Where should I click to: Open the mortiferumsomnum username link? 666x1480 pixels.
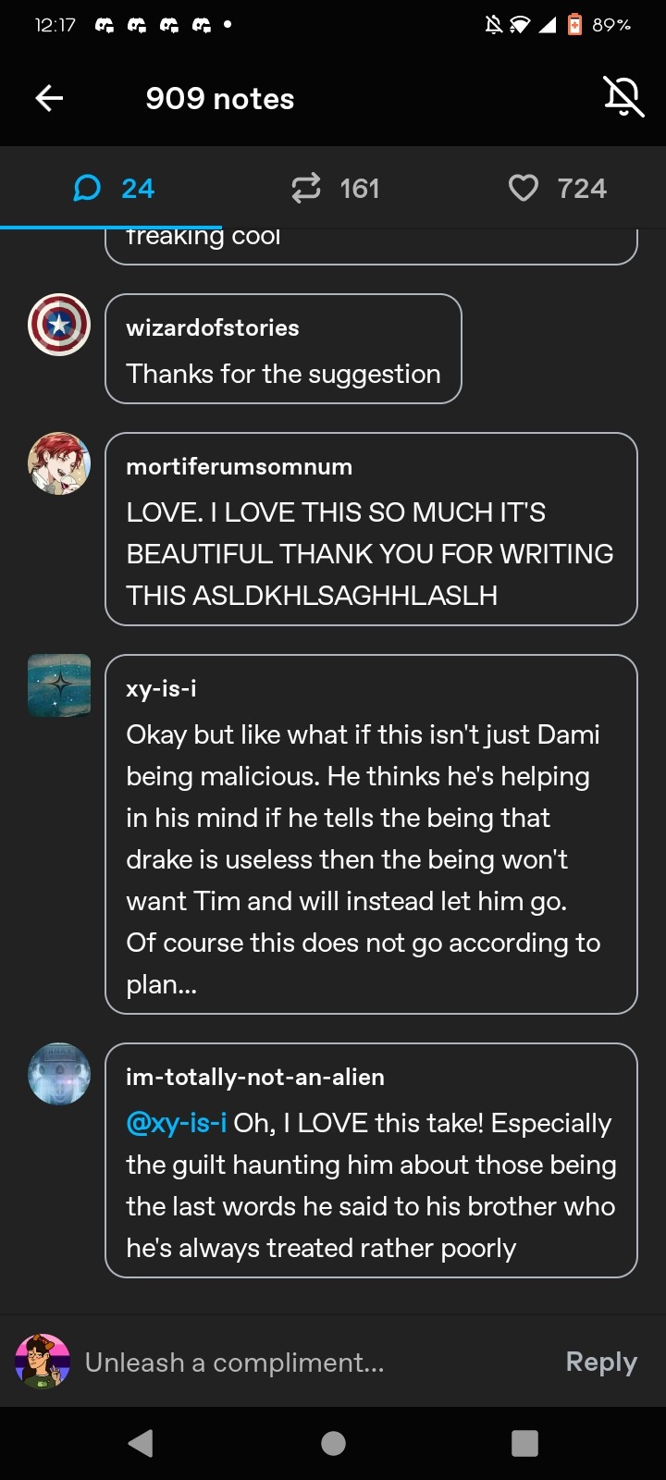tap(240, 466)
